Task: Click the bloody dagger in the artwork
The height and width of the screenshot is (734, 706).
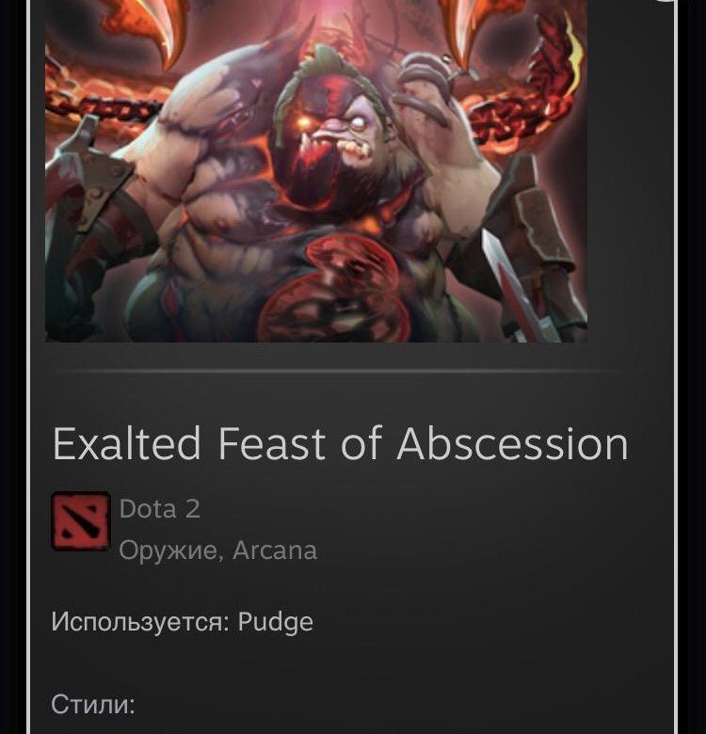Action: coord(515,283)
